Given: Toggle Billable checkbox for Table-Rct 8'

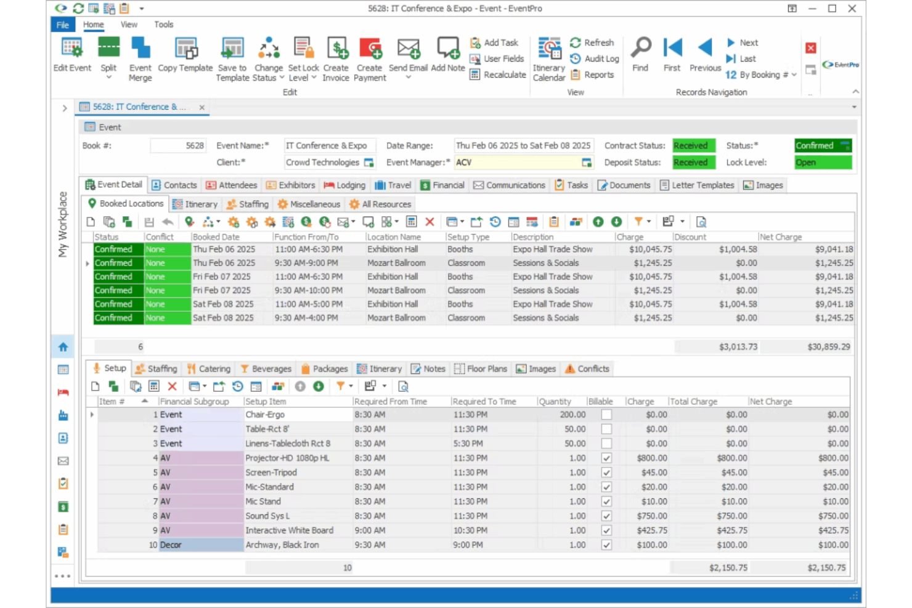Looking at the screenshot, I should pyautogui.click(x=606, y=429).
